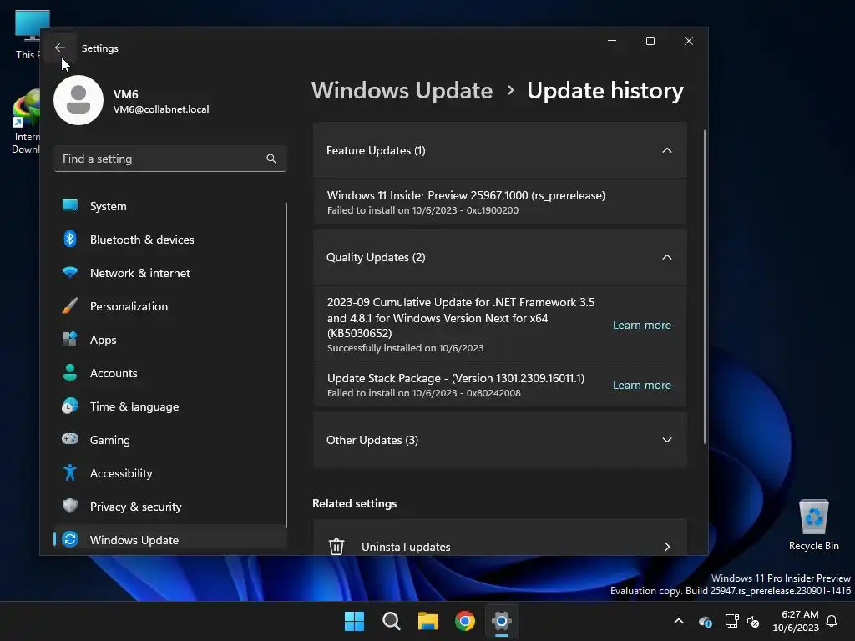The width and height of the screenshot is (855, 641).
Task: Click the Bluetooth icon in the sidebar
Action: (70, 239)
